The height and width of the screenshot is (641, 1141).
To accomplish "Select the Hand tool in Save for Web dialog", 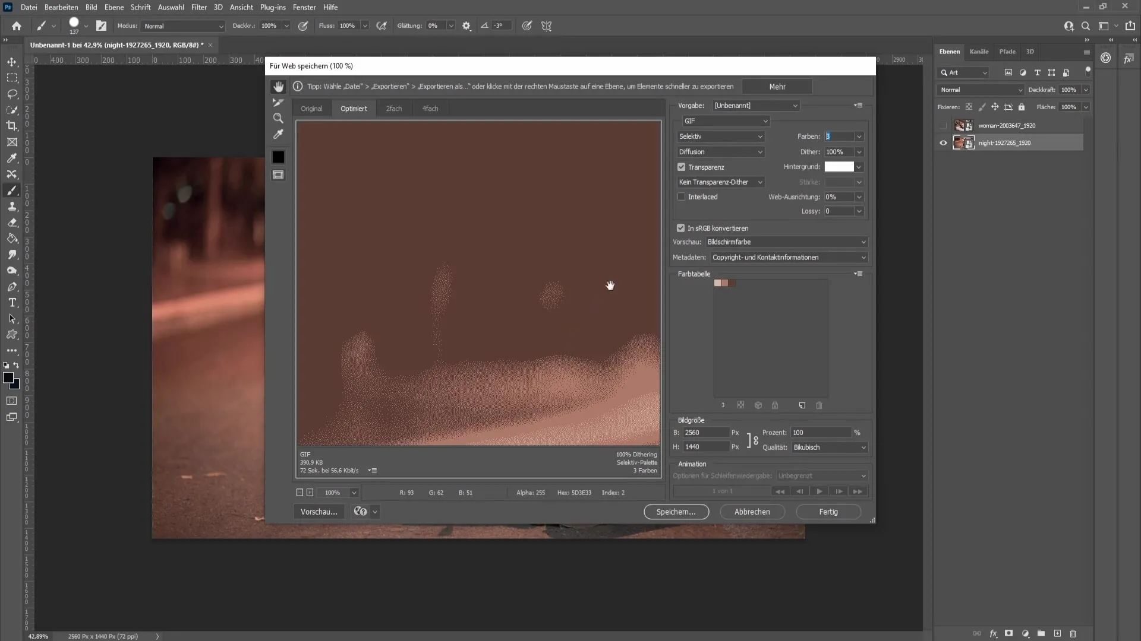I will pyautogui.click(x=278, y=87).
